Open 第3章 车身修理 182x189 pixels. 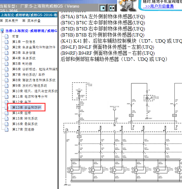24,53
